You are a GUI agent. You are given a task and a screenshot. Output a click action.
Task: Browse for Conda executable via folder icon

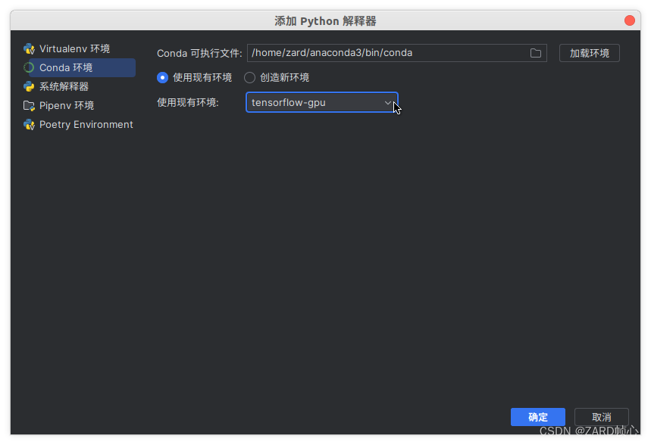pos(536,53)
